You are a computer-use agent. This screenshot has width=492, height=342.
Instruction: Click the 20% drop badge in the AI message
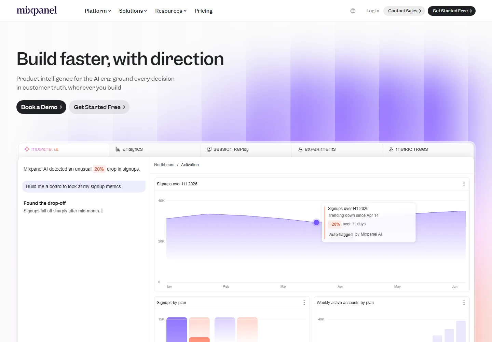(99, 169)
